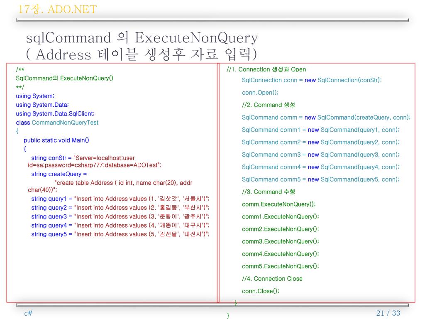The height and width of the screenshot is (319, 425).
Task: Click the 'string createQuery =' line
Action: pos(59,174)
